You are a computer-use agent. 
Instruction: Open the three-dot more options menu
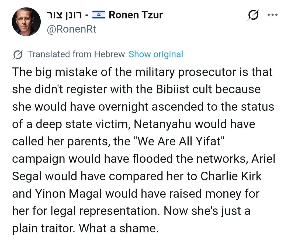tap(272, 15)
